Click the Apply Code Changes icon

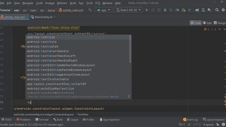click(159, 10)
